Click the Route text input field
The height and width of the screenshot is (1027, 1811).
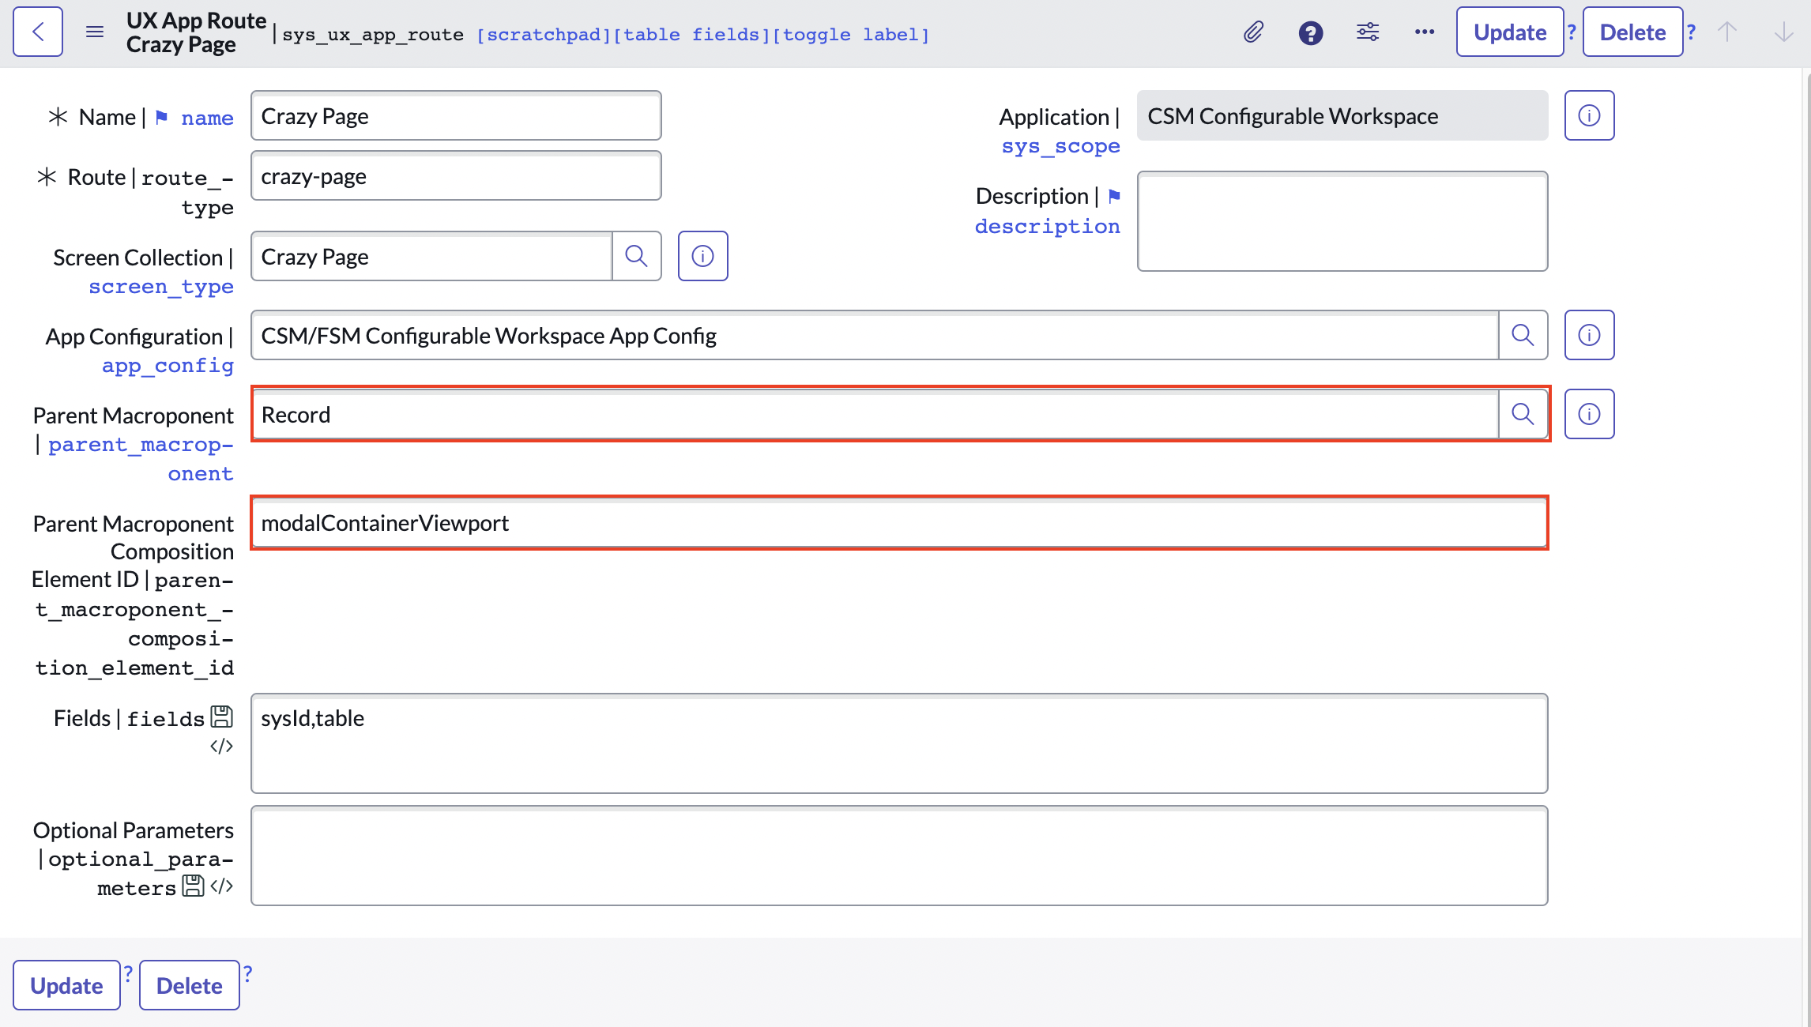[456, 176]
